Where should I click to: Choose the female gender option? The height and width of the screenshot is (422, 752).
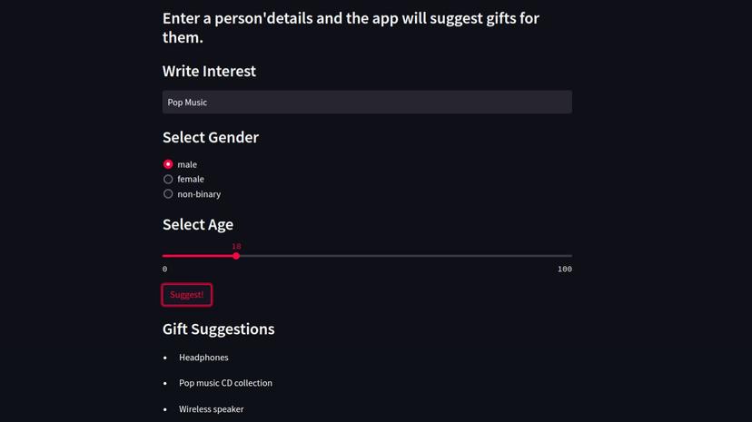tap(168, 179)
